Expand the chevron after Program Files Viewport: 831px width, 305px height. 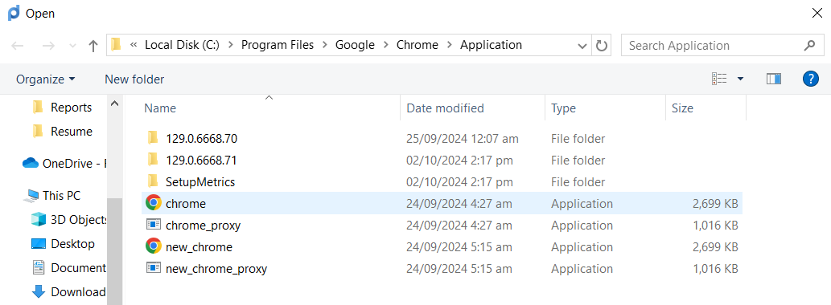tap(325, 46)
